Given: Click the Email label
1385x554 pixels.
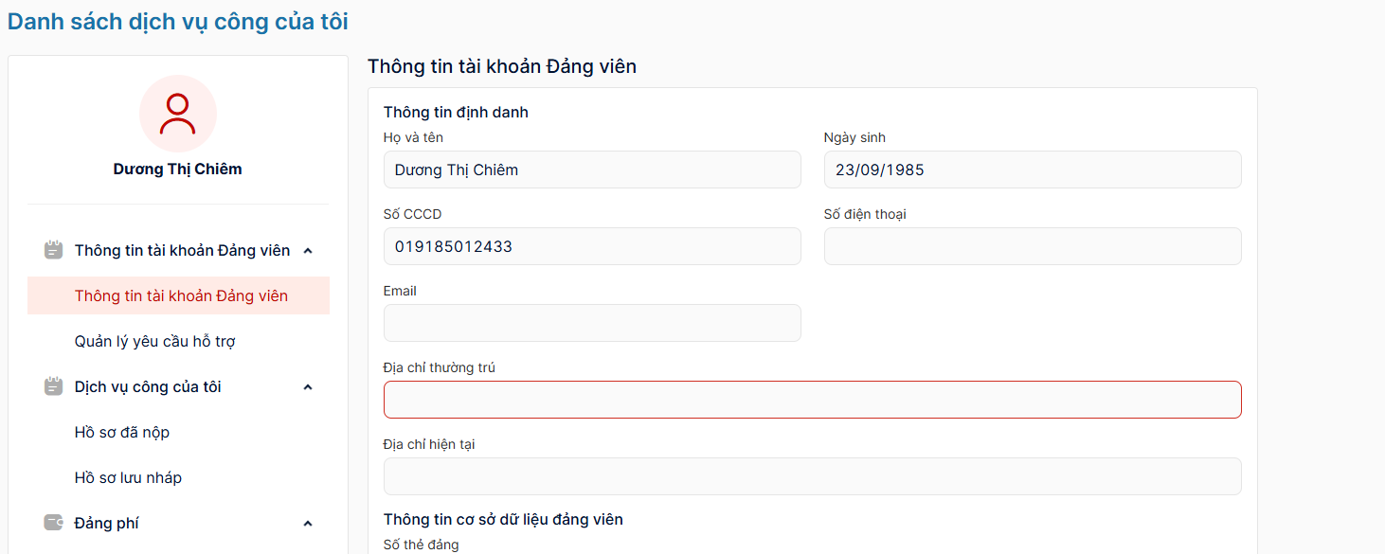Looking at the screenshot, I should pyautogui.click(x=400, y=291).
